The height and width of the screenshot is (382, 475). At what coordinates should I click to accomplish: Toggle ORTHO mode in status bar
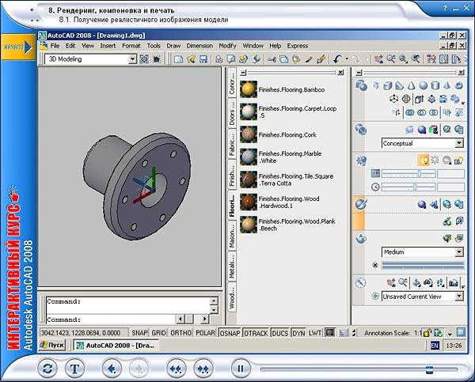coord(181,333)
